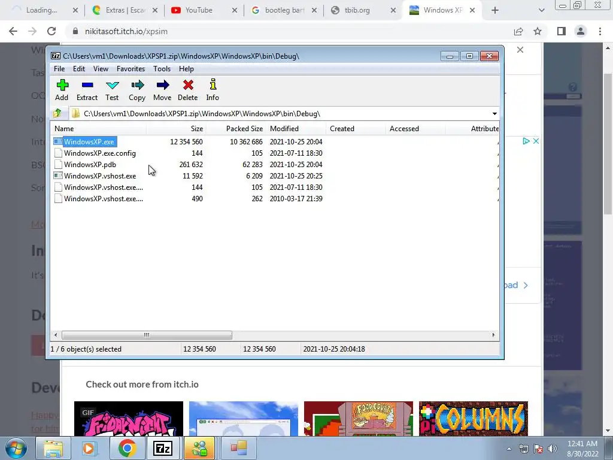Sort by the Name column header
Screen dimensions: 613x460
pos(99,129)
